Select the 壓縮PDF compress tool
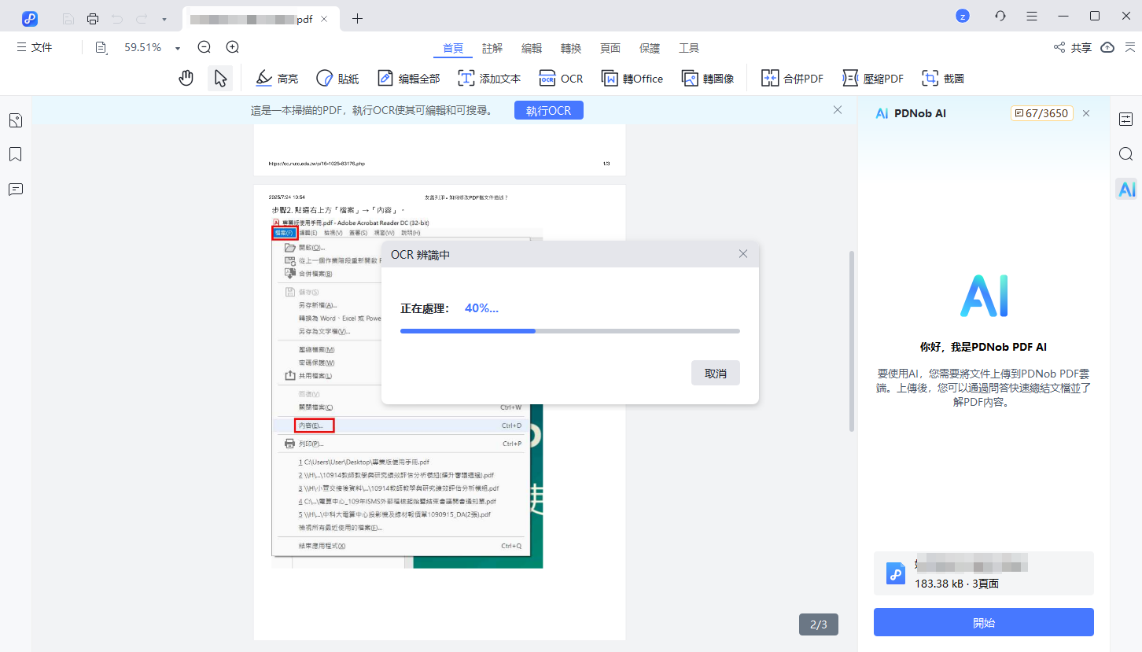This screenshot has width=1142, height=652. click(x=873, y=78)
